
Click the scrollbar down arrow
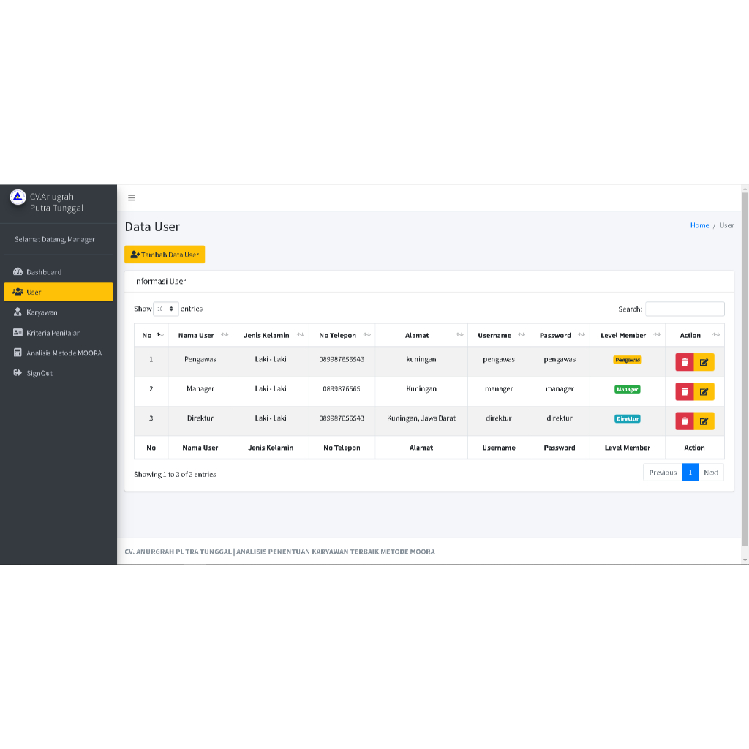pyautogui.click(x=745, y=560)
